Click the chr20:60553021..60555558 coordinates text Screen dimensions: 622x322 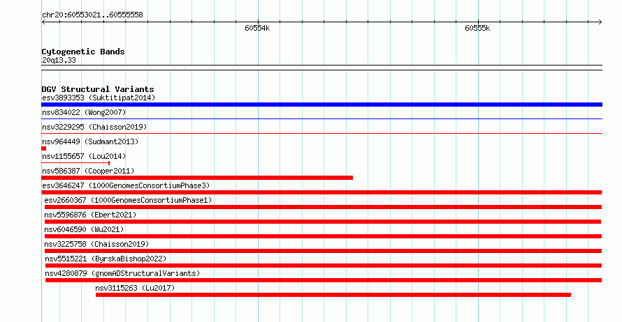click(92, 15)
